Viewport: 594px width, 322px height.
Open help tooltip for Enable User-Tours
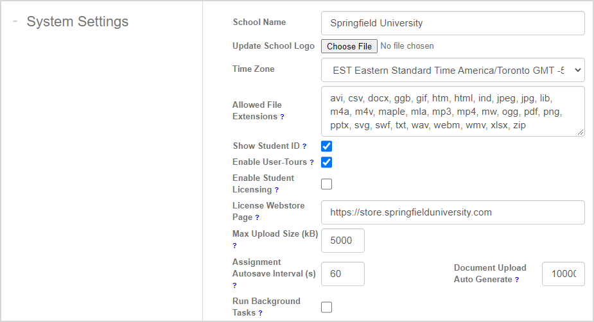311,162
